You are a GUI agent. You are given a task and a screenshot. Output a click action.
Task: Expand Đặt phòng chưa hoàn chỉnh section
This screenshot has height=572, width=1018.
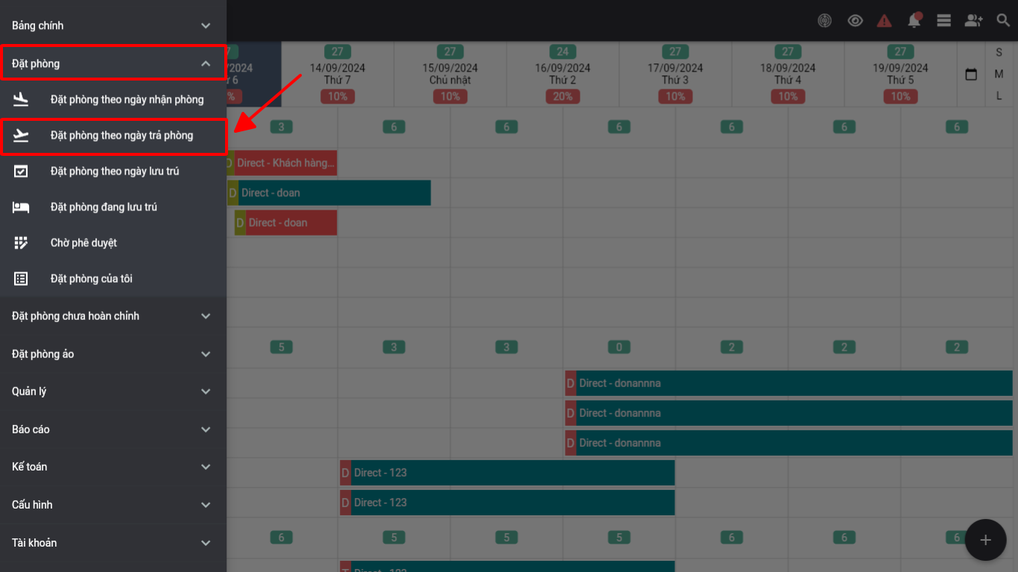113,316
